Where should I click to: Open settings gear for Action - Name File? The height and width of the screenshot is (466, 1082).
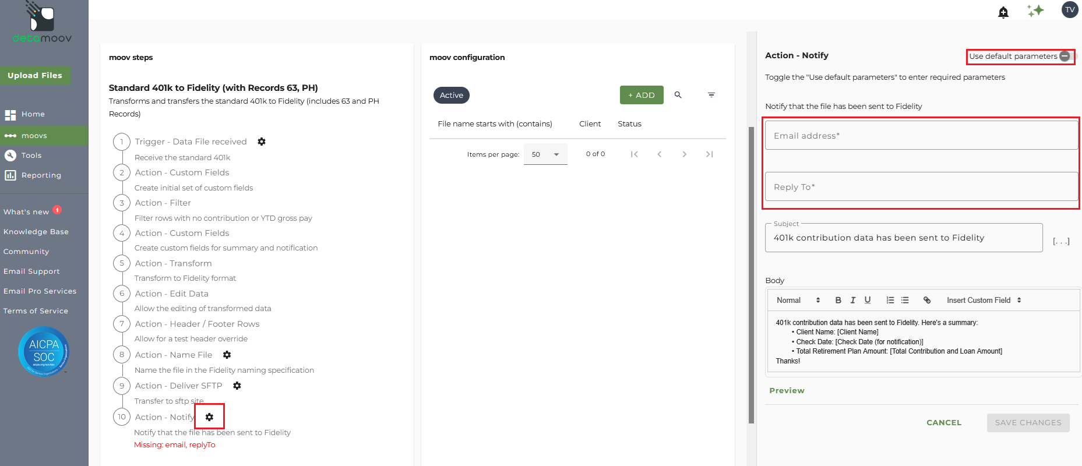[x=227, y=355]
